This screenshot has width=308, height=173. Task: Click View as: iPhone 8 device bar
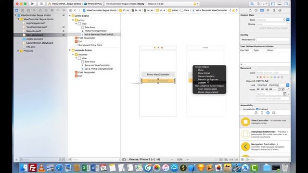tap(144, 160)
